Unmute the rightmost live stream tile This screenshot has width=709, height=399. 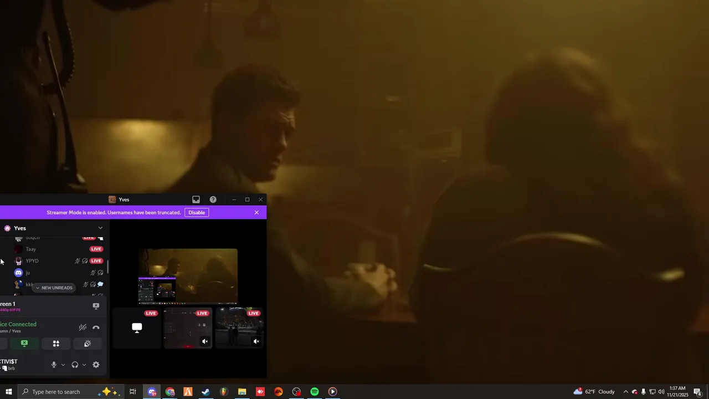(x=256, y=341)
